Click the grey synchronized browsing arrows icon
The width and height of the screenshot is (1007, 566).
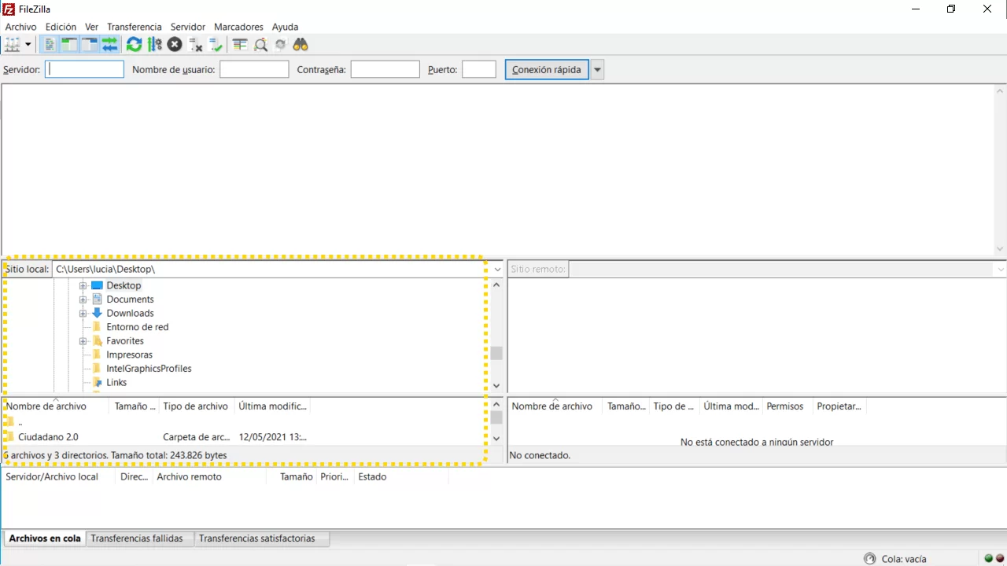280,45
